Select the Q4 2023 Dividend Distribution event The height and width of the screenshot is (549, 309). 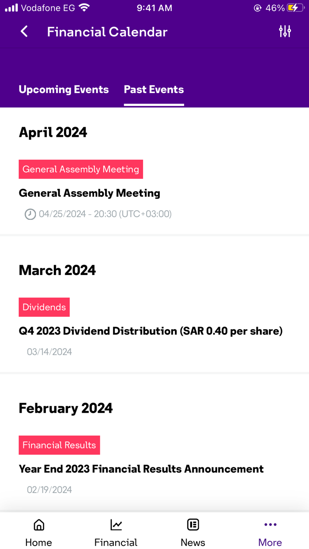pyautogui.click(x=151, y=331)
